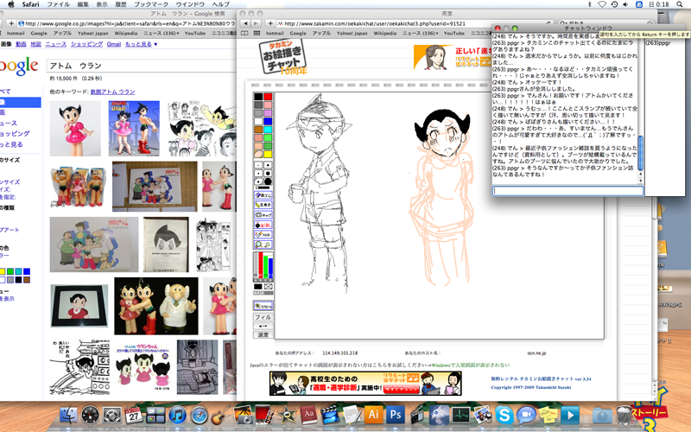Select the eraser (消ゴム) tool

263,195
